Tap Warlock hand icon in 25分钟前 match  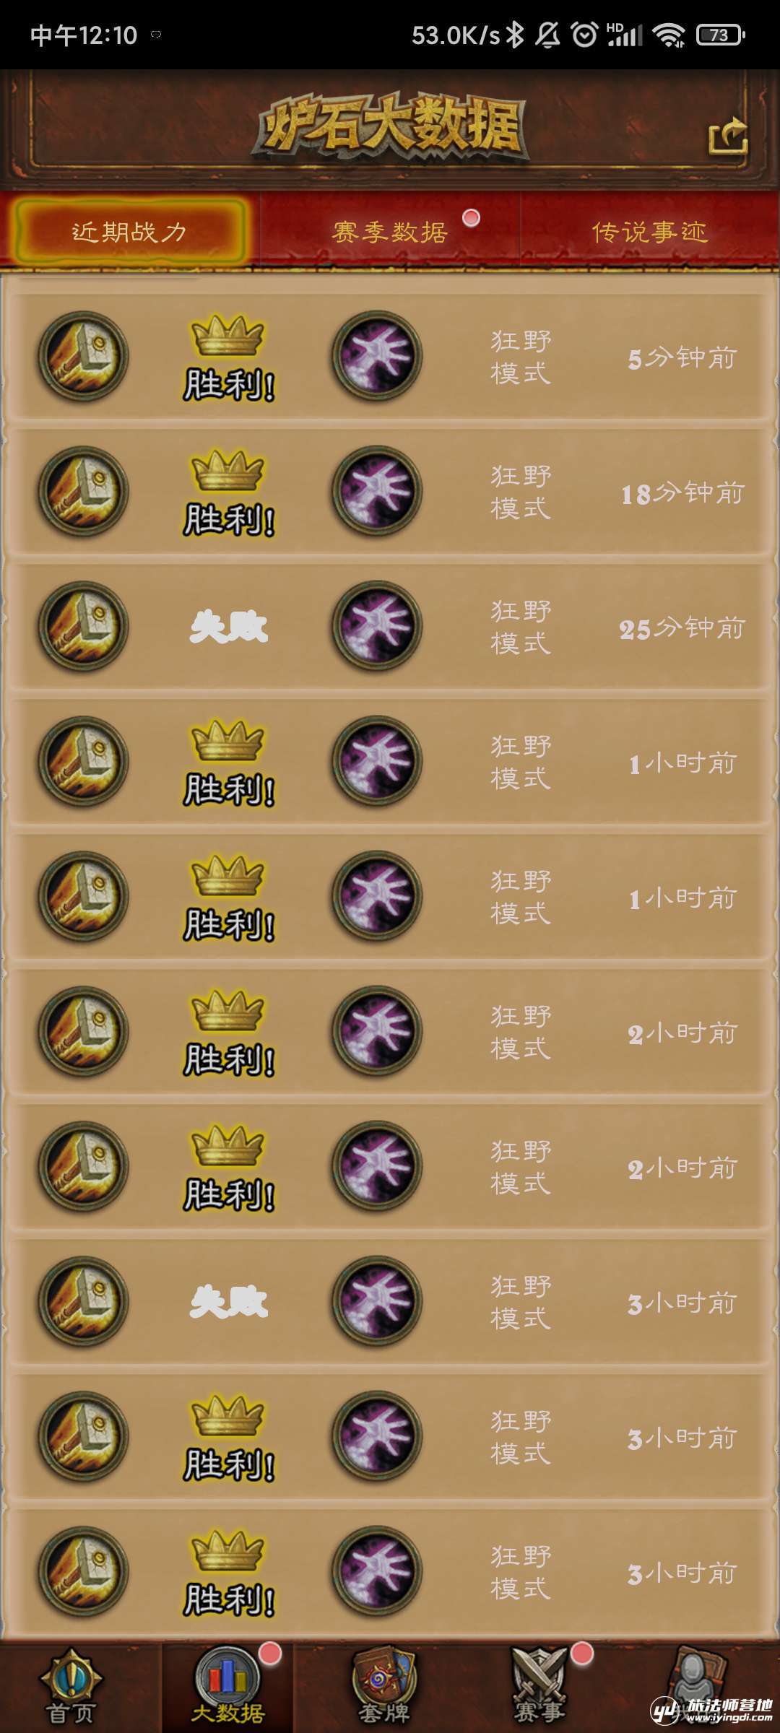pyautogui.click(x=377, y=626)
